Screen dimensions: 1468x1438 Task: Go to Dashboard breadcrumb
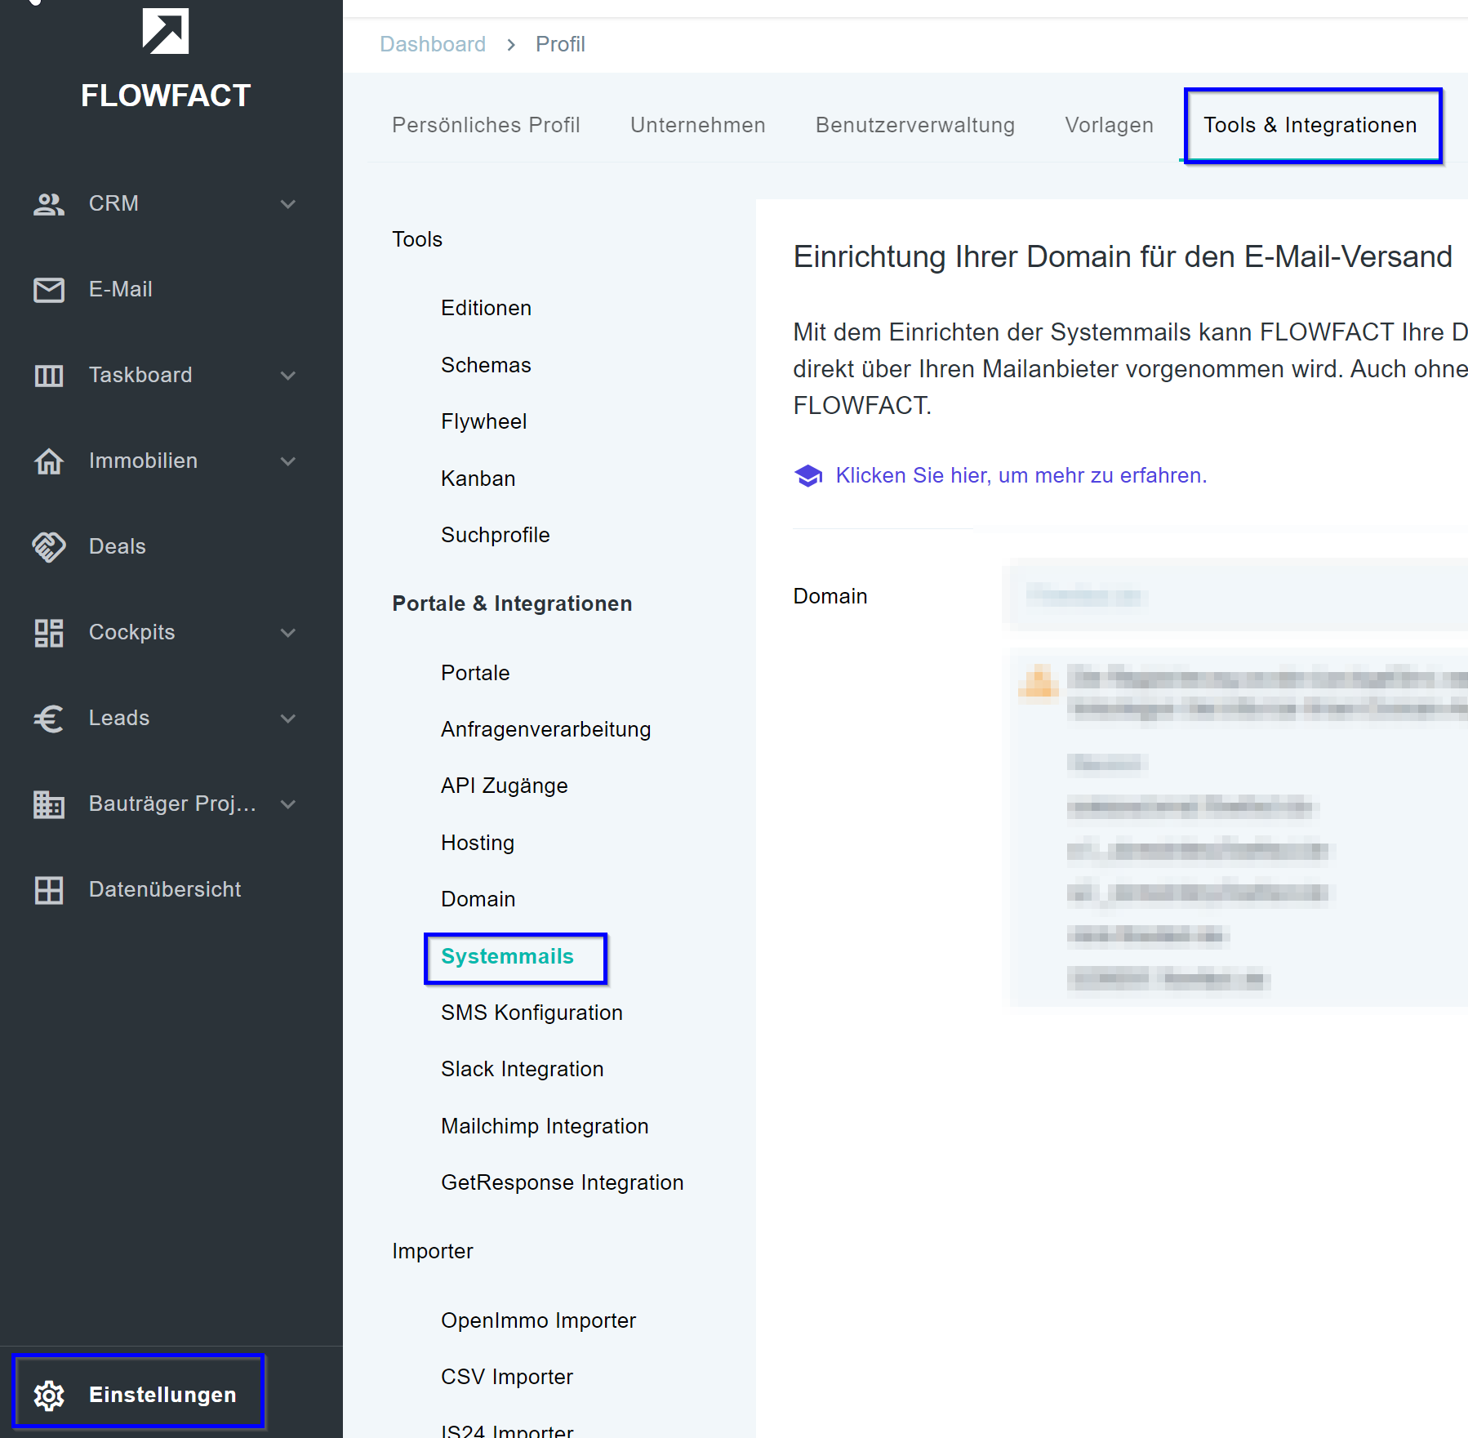coord(433,44)
